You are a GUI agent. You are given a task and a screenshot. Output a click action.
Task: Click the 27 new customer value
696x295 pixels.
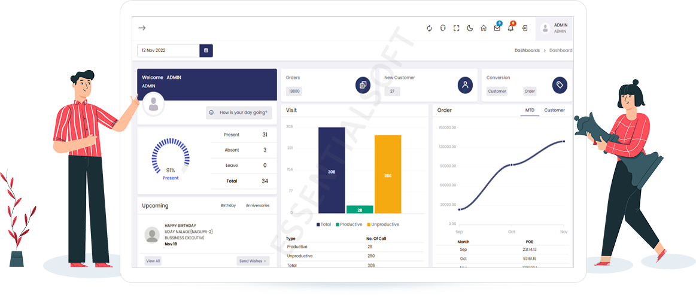[x=392, y=92]
